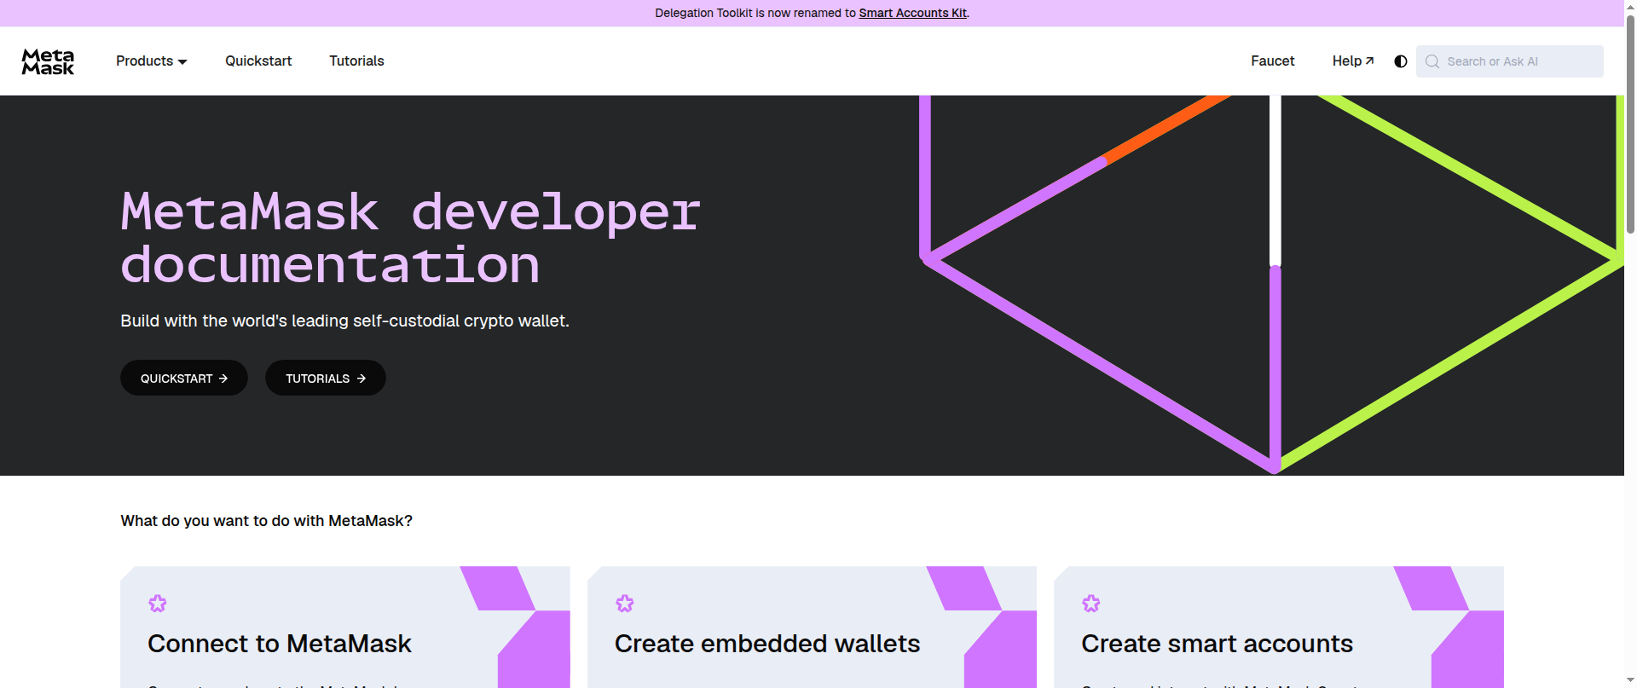1637x688 pixels.
Task: Open the Create embedded wallets card
Action: 812,627
